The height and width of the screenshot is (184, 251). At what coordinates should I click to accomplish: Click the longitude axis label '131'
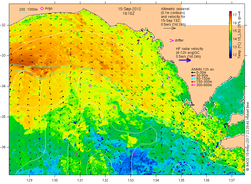click(x=80, y=180)
